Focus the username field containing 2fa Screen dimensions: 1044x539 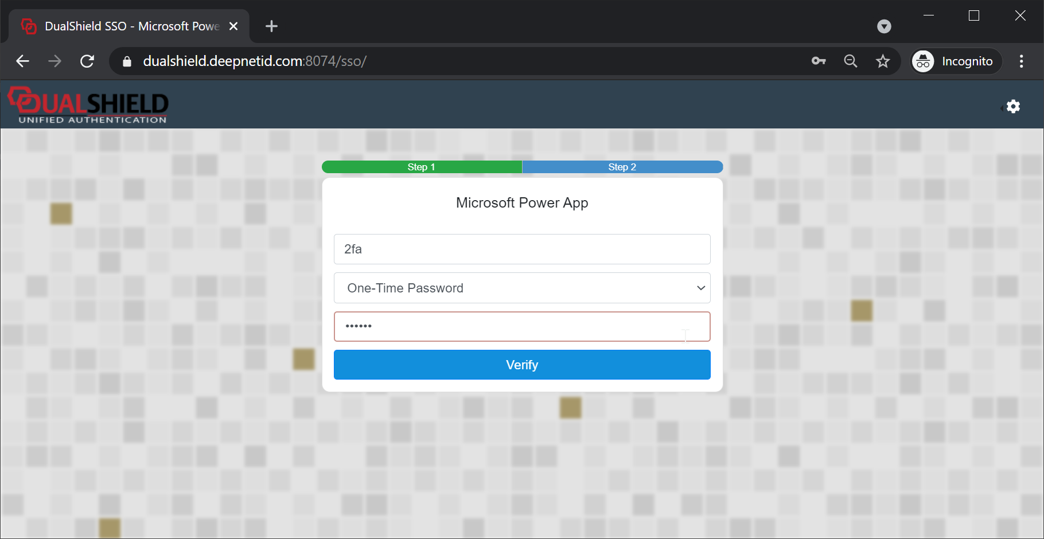pyautogui.click(x=522, y=249)
